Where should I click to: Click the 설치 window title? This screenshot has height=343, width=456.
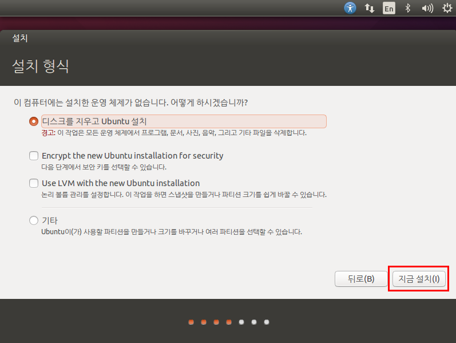click(x=20, y=38)
